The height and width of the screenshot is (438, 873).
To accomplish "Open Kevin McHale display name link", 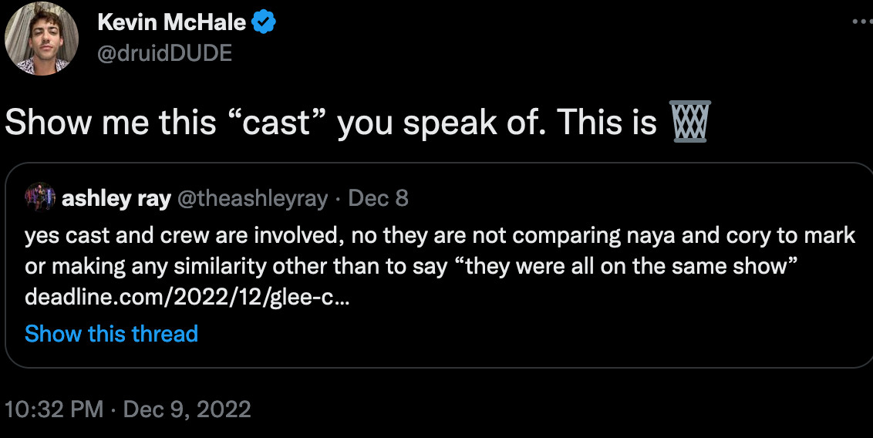I will coord(171,24).
